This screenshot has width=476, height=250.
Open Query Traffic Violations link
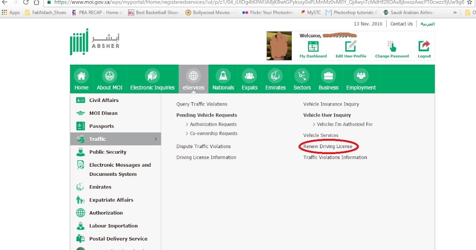(x=202, y=104)
